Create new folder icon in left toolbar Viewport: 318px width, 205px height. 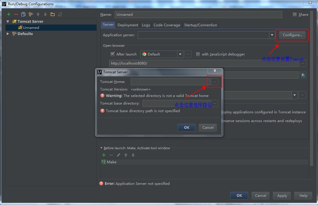(x=53, y=14)
